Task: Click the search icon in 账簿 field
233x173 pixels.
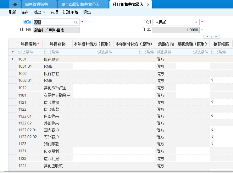Action: pos(76,22)
